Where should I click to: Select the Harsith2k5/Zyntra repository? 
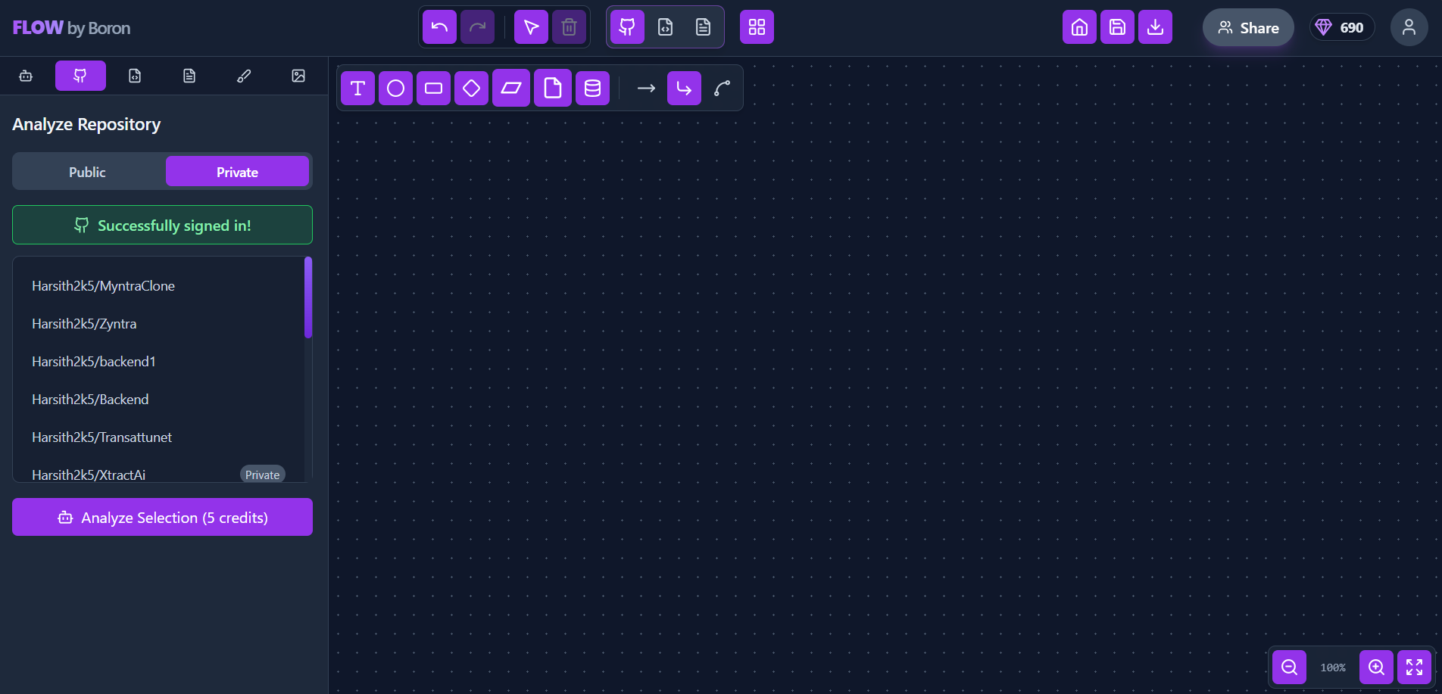84,323
